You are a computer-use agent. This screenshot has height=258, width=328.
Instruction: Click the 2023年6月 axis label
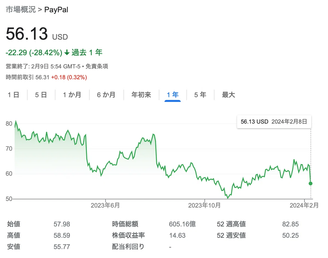point(105,205)
